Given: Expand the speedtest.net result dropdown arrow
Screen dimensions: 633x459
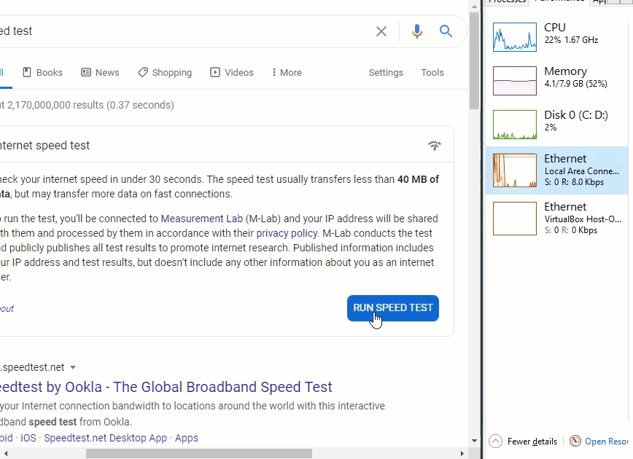Looking at the screenshot, I should tap(73, 367).
